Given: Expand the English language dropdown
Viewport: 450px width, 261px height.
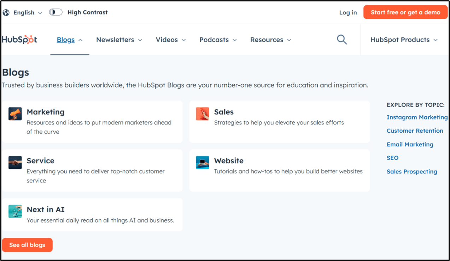Looking at the screenshot, I should 28,12.
